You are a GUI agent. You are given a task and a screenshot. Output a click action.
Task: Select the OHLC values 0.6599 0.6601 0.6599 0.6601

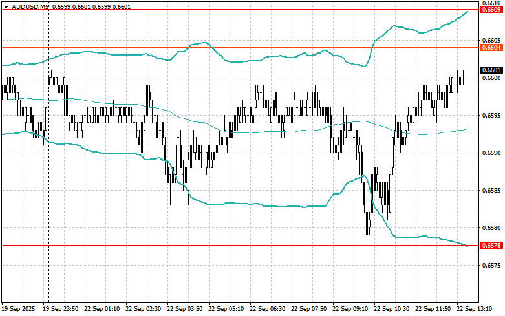[91, 6]
